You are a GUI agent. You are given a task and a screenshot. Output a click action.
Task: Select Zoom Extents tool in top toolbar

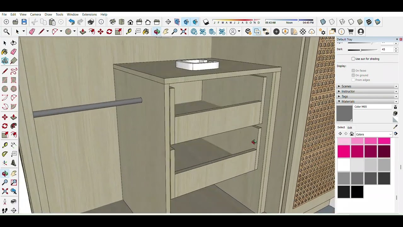[183, 32]
